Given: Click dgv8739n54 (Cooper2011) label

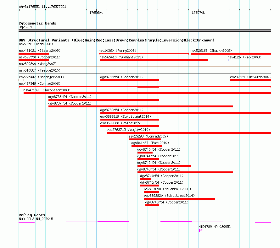Looking at the screenshot, I should point(122,110).
